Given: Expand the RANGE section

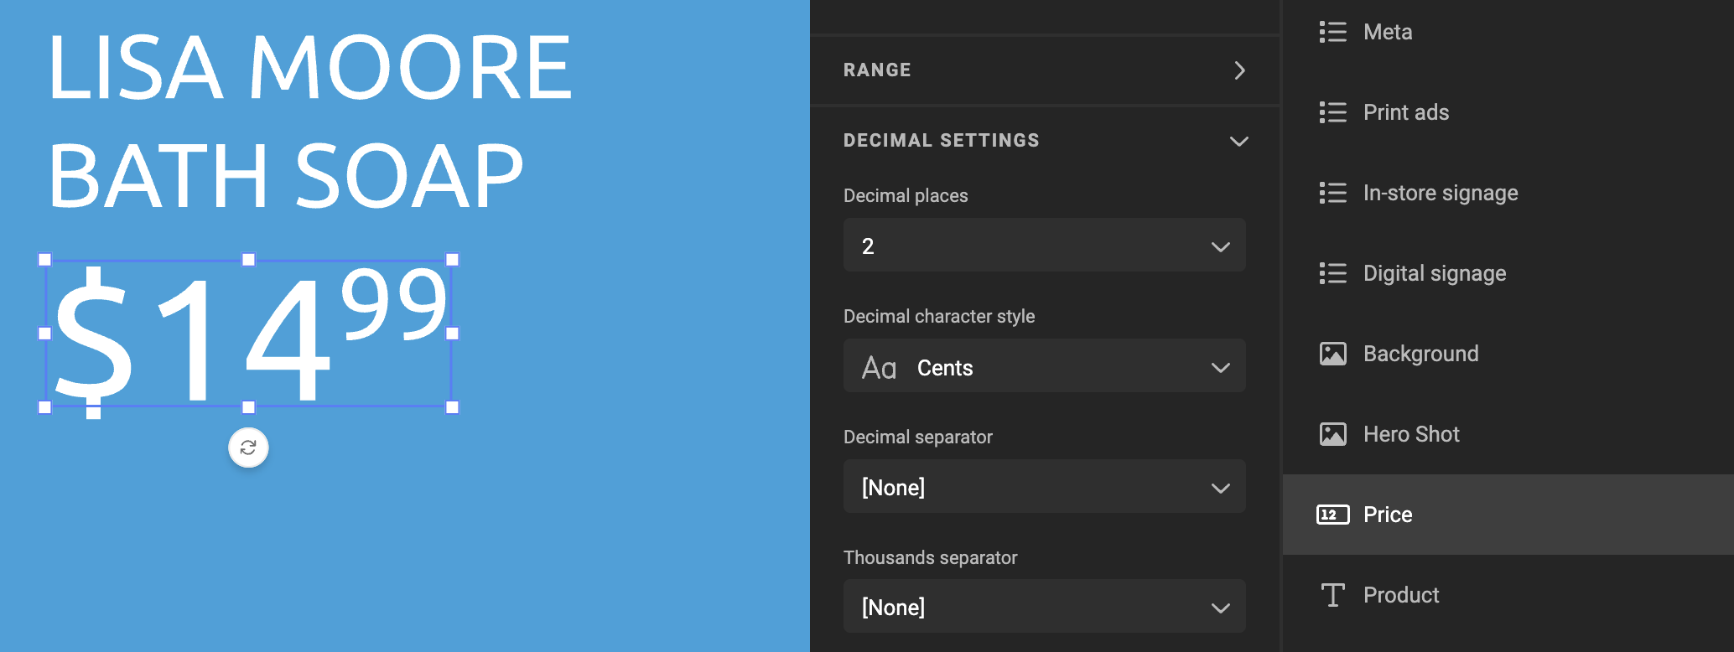Looking at the screenshot, I should (1045, 70).
